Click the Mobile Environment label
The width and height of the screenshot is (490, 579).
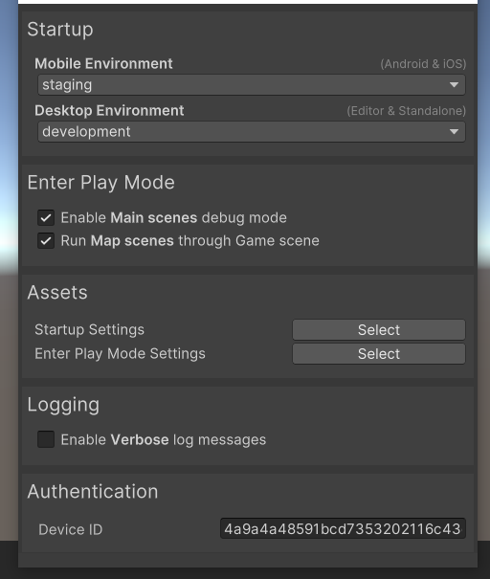pyautogui.click(x=103, y=63)
